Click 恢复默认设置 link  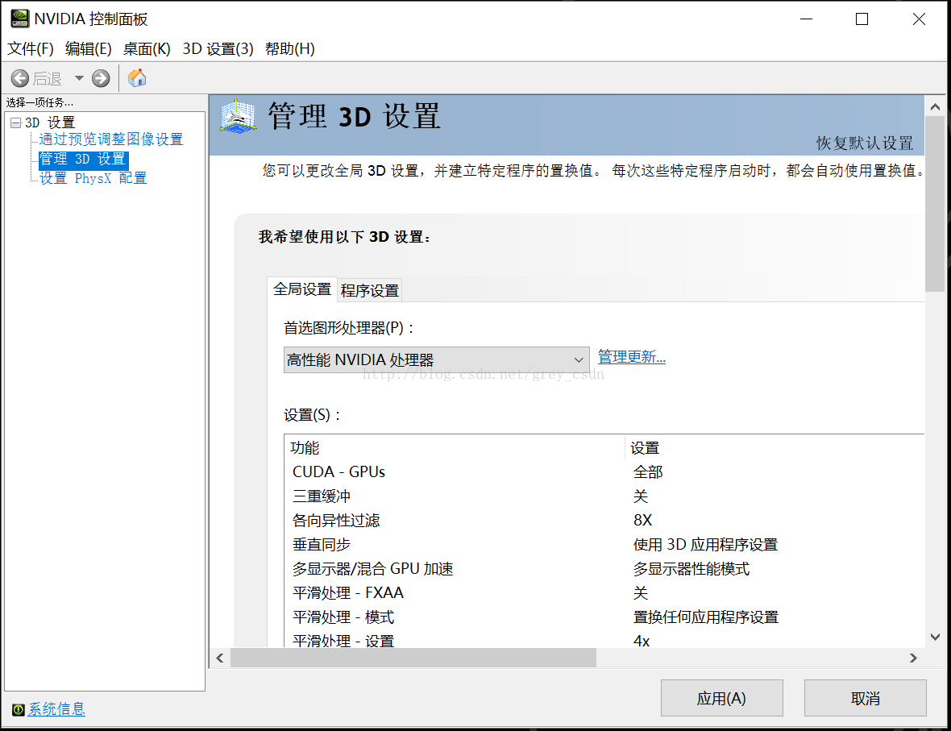click(864, 143)
